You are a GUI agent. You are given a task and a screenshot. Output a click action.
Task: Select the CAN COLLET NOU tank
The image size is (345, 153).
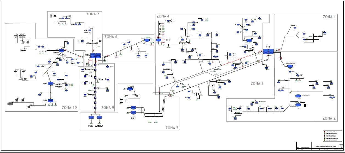(290, 67)
